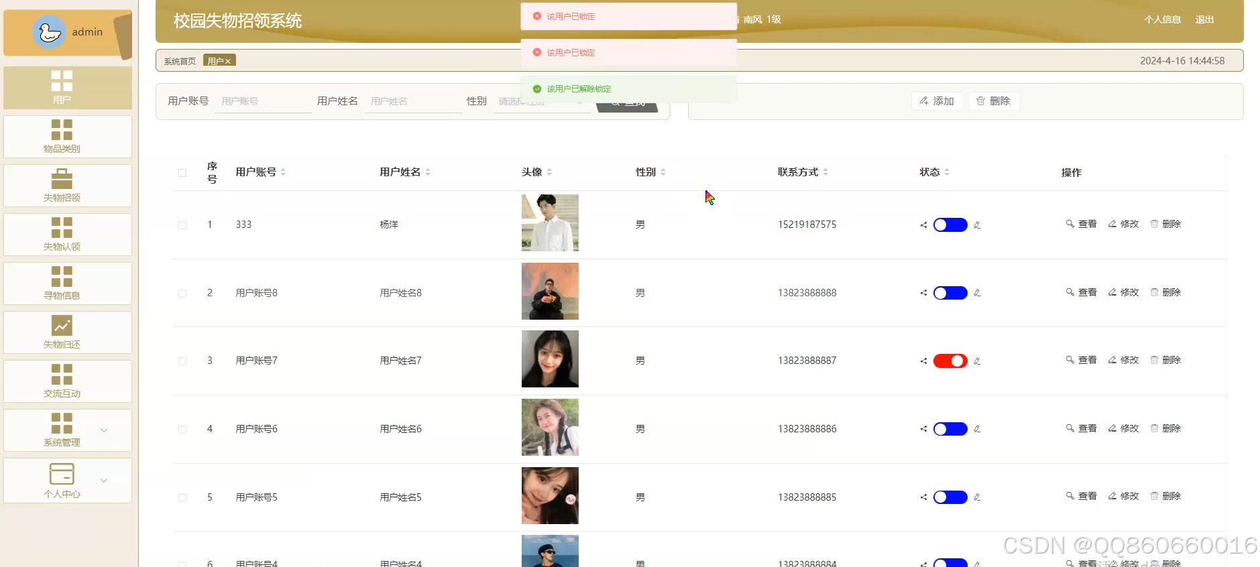Click the pencil icon beside 用户账号6's switch

click(x=977, y=429)
